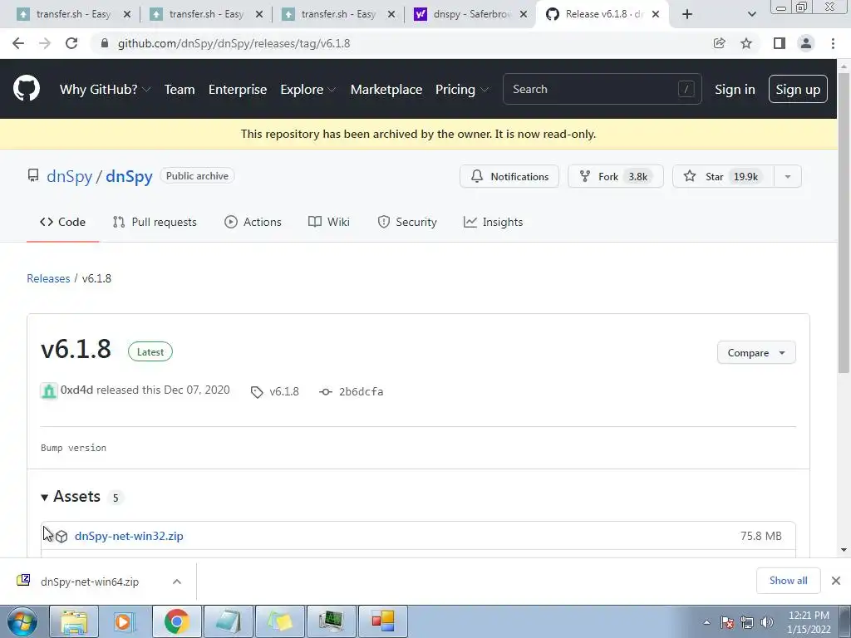This screenshot has height=638, width=851.
Task: Open dnSpy-net-win64.zip download options chevron
Action: click(176, 582)
